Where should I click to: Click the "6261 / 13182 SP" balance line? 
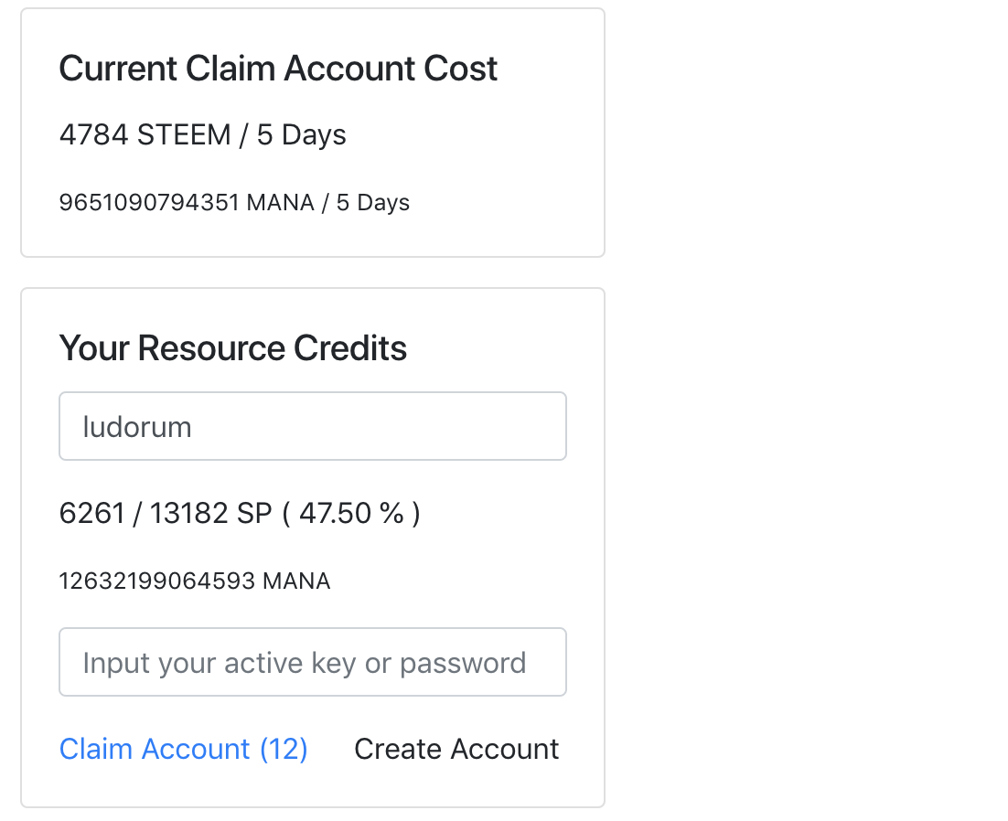(165, 514)
